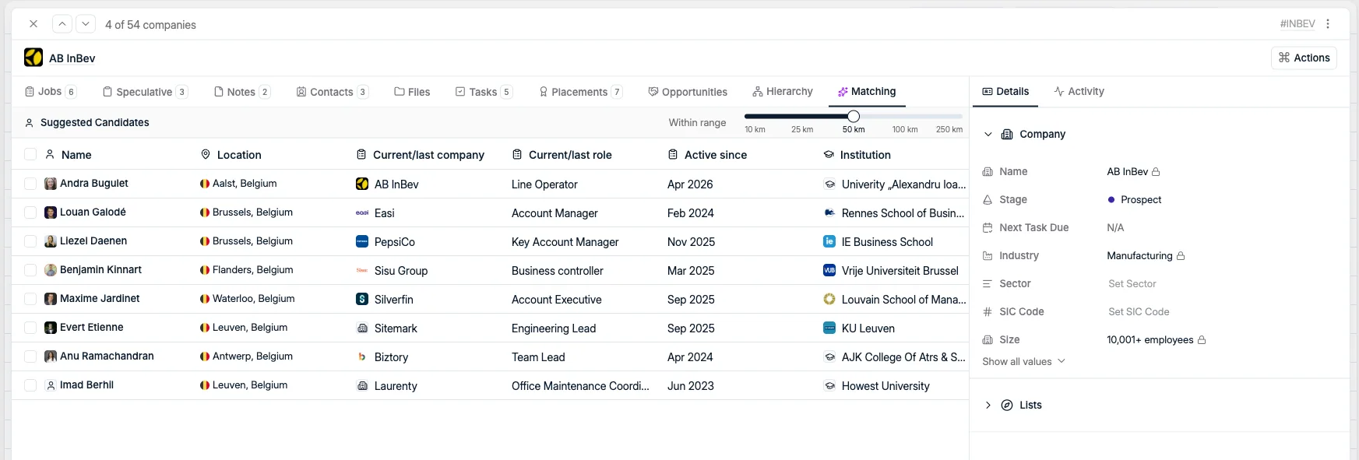This screenshot has width=1359, height=460.
Task: Set range slider to 10 km mark
Action: 755,129
